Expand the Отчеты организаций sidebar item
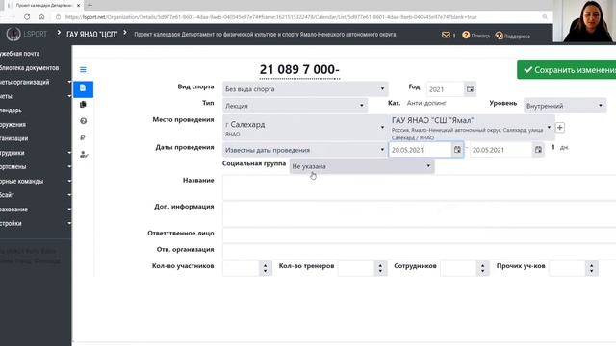 (36, 82)
